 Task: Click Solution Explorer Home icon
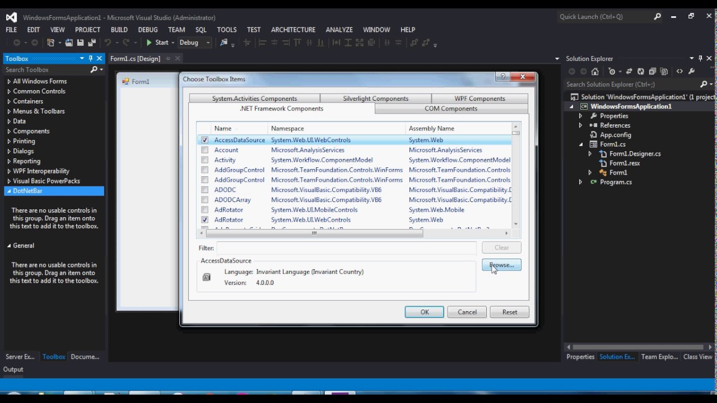pos(595,72)
